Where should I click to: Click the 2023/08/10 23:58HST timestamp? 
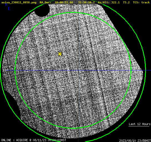[135, 141]
